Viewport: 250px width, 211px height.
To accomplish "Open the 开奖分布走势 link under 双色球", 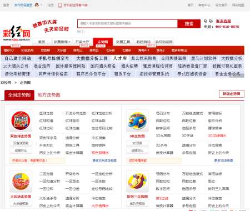I will click(x=76, y=113).
